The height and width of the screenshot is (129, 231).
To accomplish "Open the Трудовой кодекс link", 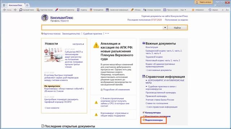I will point(154,57).
